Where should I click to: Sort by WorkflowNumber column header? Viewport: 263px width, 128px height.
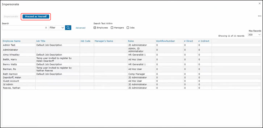[x=165, y=41]
